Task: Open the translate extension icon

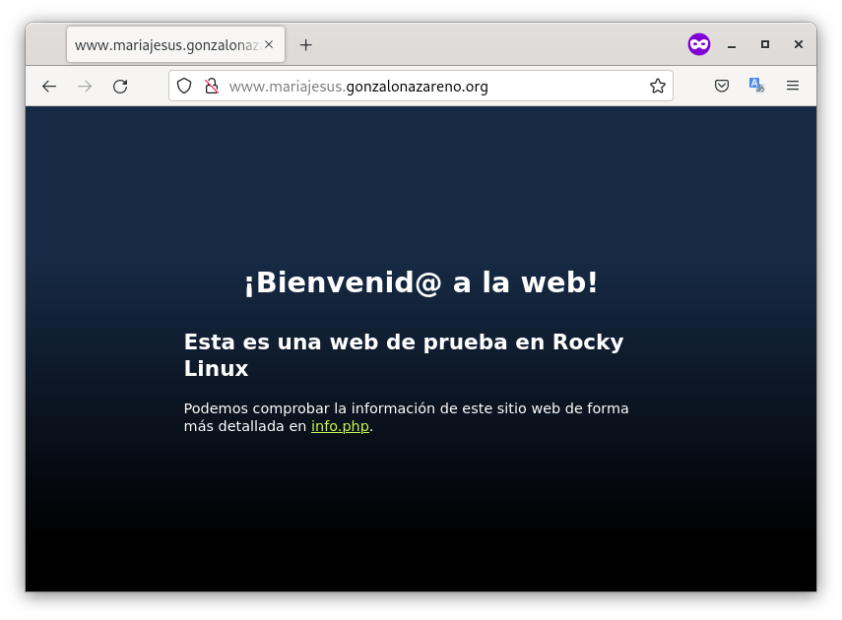Action: pyautogui.click(x=756, y=87)
